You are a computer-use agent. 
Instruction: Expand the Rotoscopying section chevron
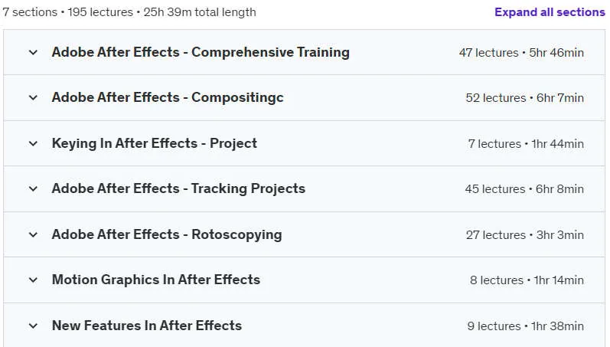[33, 234]
